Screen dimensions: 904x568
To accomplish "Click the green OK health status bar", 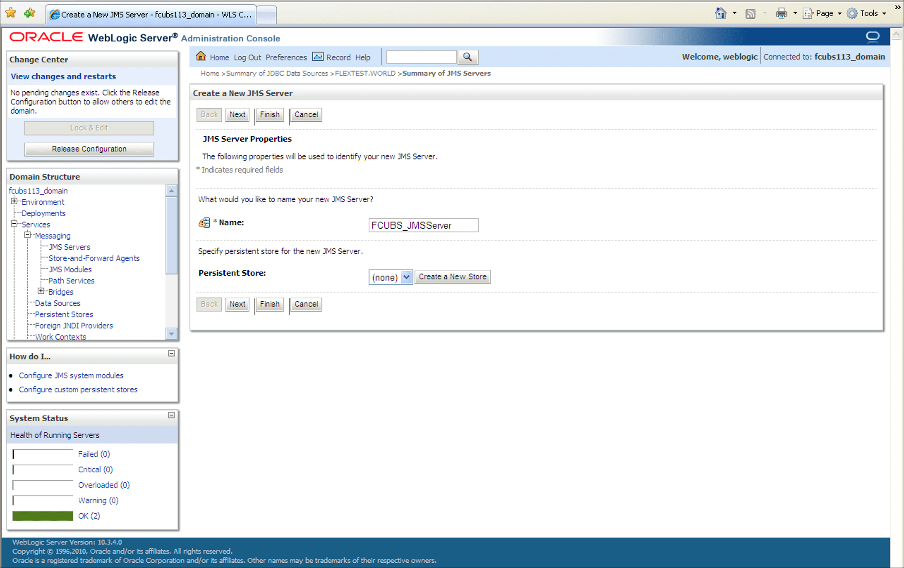I will tap(42, 516).
